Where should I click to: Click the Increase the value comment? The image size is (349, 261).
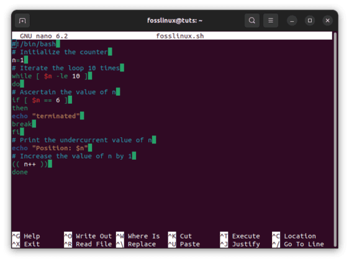[74, 156]
